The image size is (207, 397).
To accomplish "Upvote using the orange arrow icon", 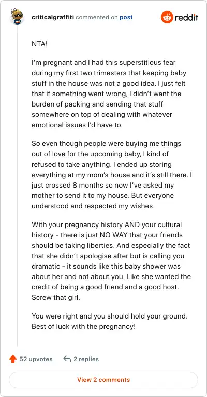I will pos(12,359).
